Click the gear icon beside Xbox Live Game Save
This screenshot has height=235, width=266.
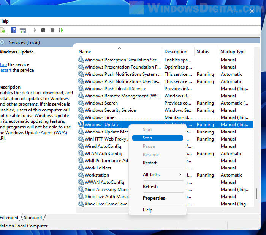[x=81, y=204]
